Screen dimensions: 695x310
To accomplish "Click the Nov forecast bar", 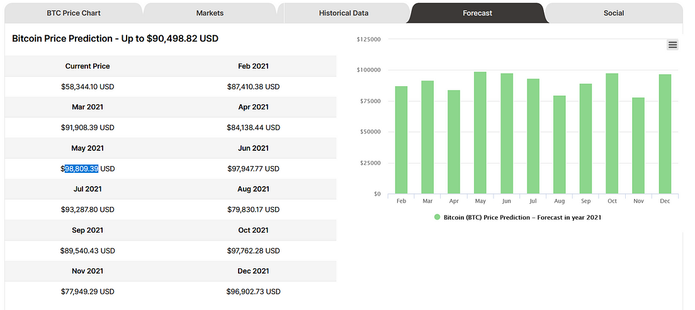I will pyautogui.click(x=638, y=146).
